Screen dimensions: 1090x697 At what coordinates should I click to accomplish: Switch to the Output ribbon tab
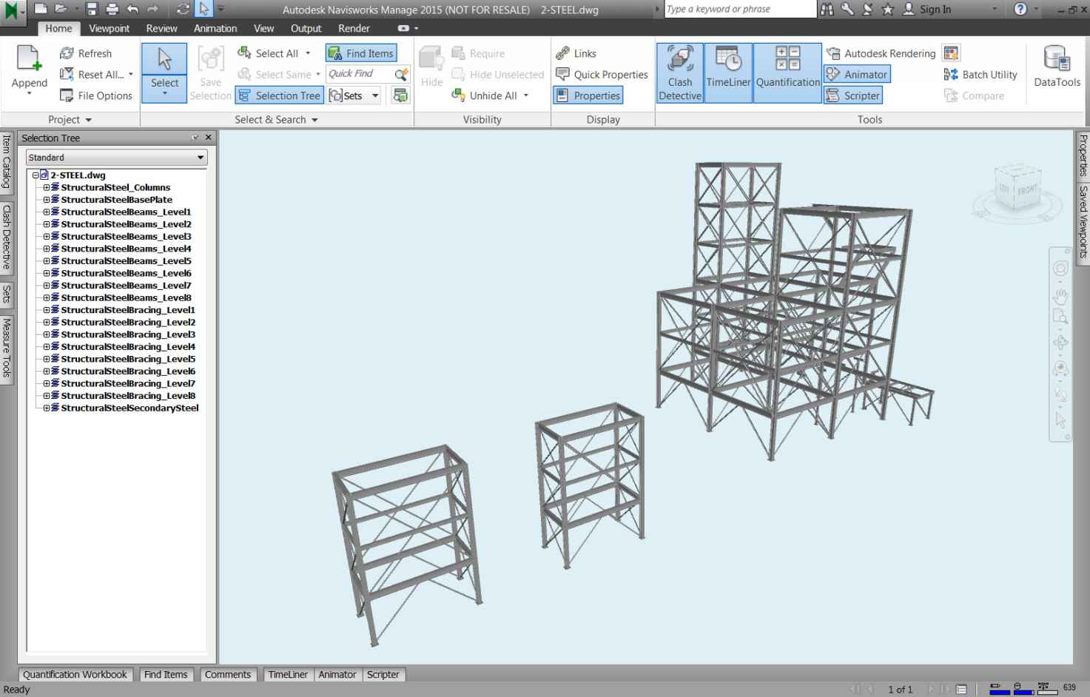(x=306, y=28)
